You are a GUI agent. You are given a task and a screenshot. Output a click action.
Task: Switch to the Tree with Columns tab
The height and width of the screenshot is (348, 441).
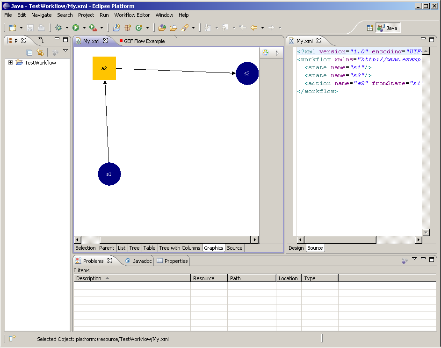(x=180, y=248)
